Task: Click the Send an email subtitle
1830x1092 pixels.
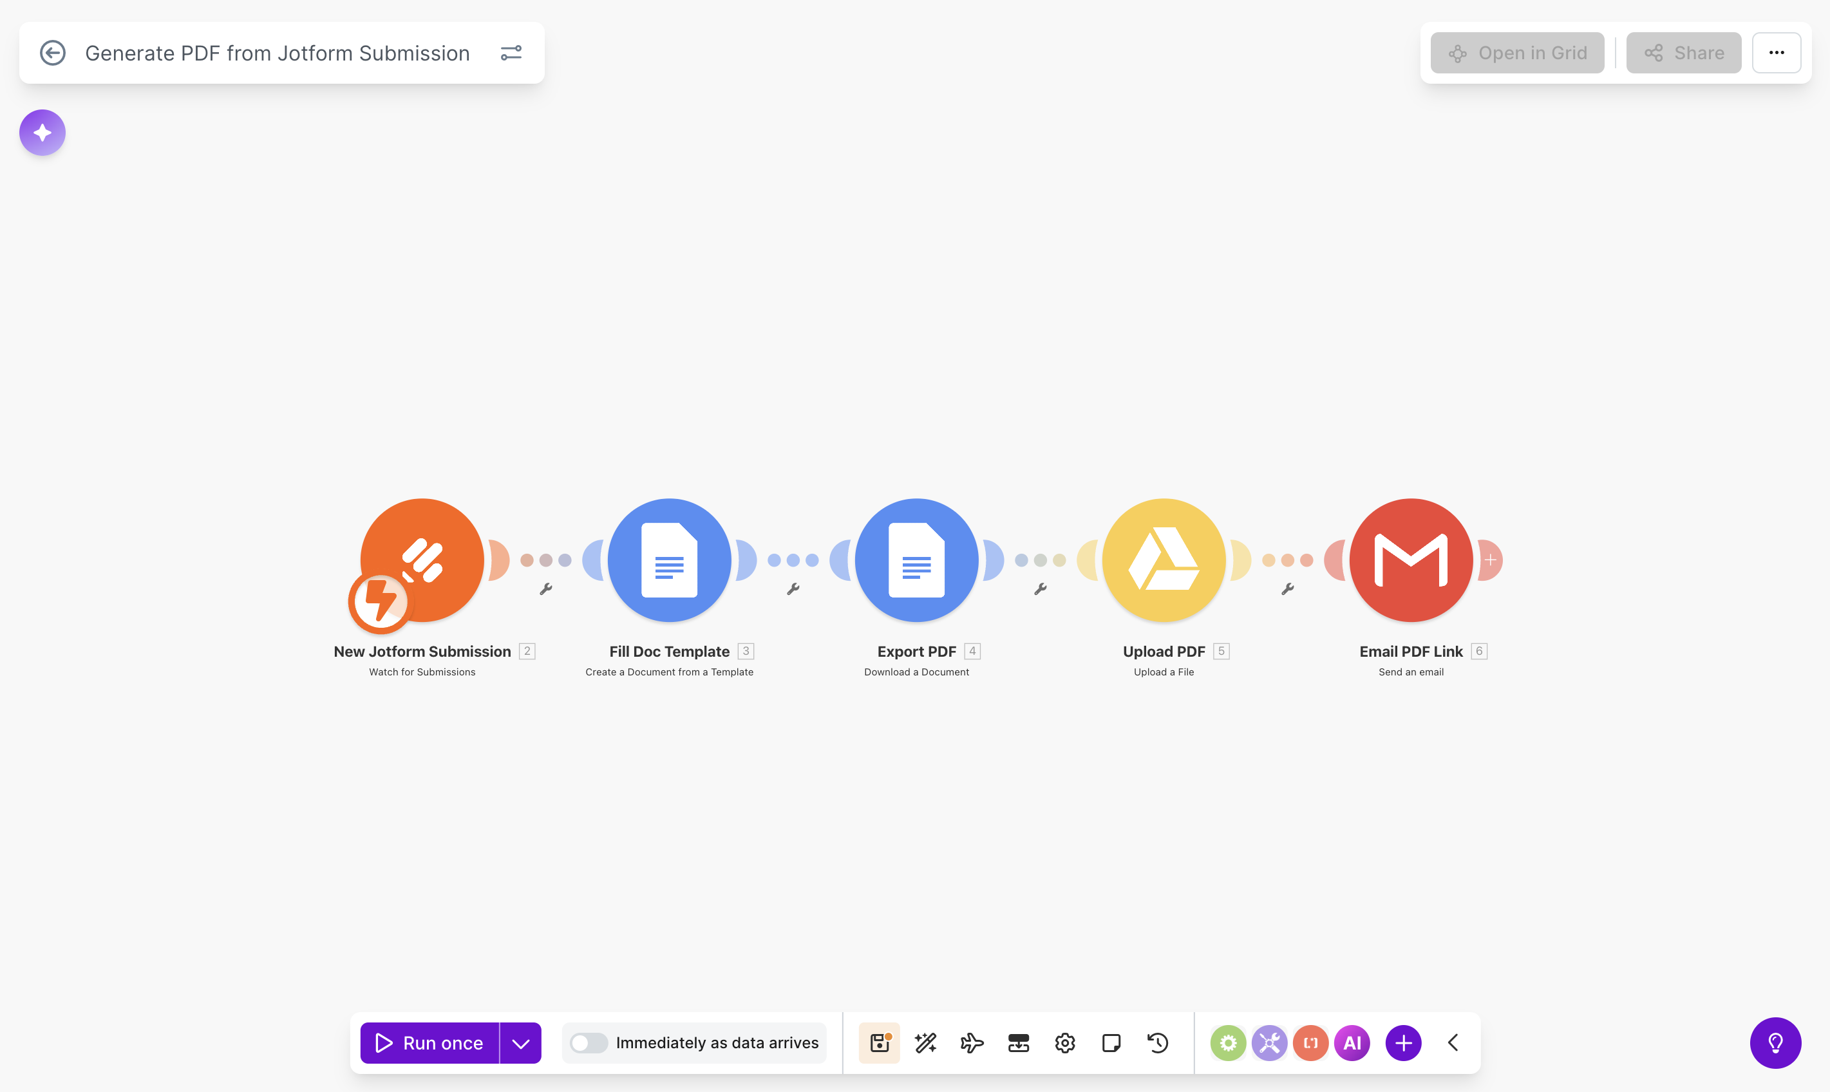Action: click(1411, 672)
